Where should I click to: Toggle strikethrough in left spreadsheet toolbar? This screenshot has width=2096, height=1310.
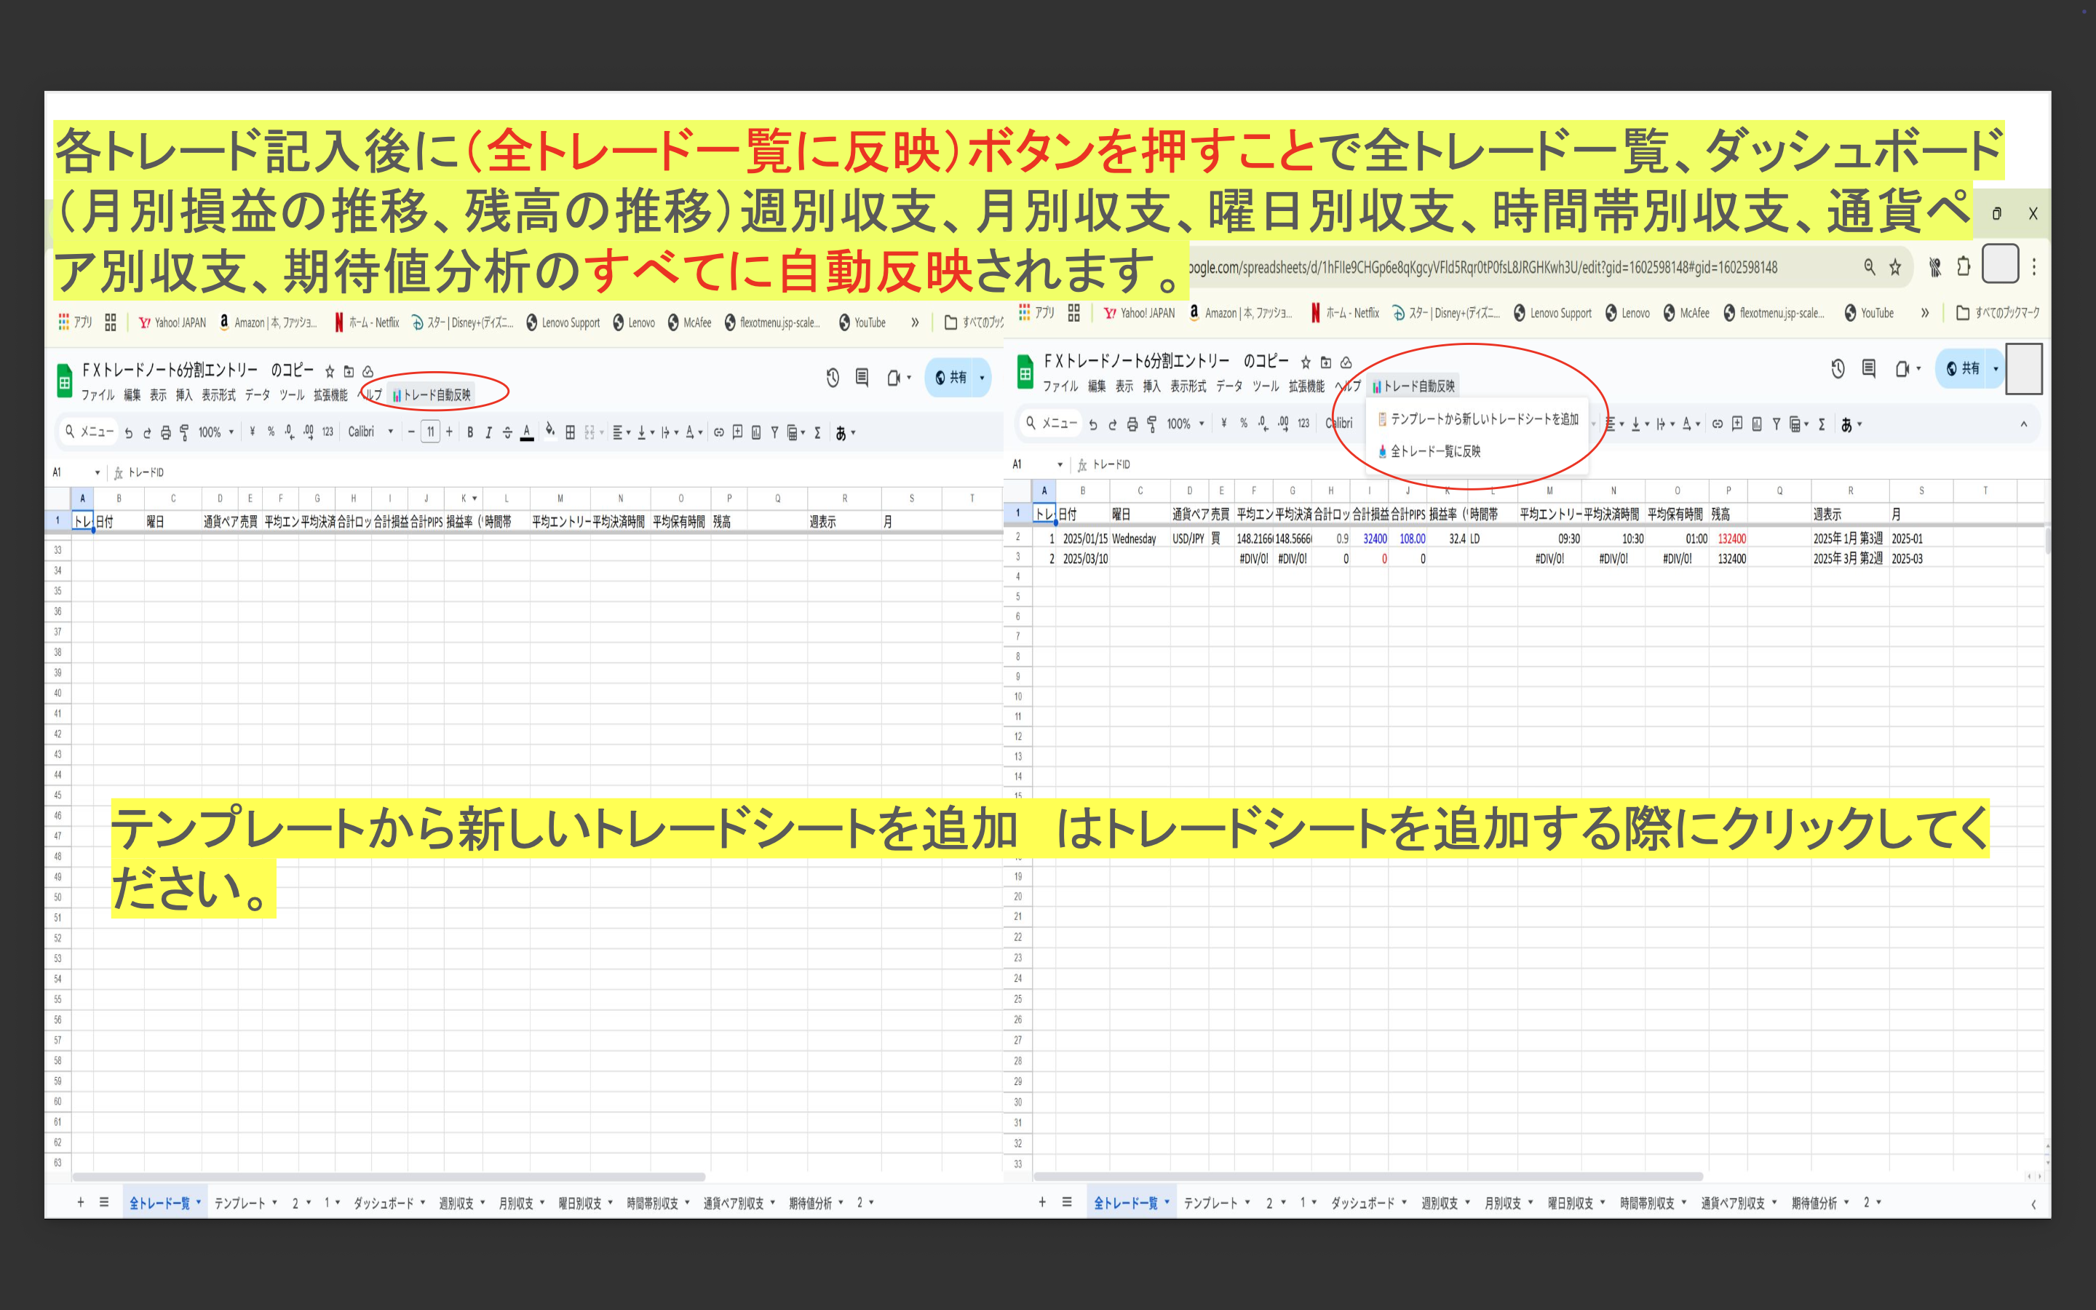point(507,432)
